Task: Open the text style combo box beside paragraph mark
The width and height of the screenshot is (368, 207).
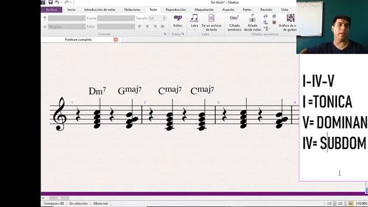Action: click(x=67, y=18)
